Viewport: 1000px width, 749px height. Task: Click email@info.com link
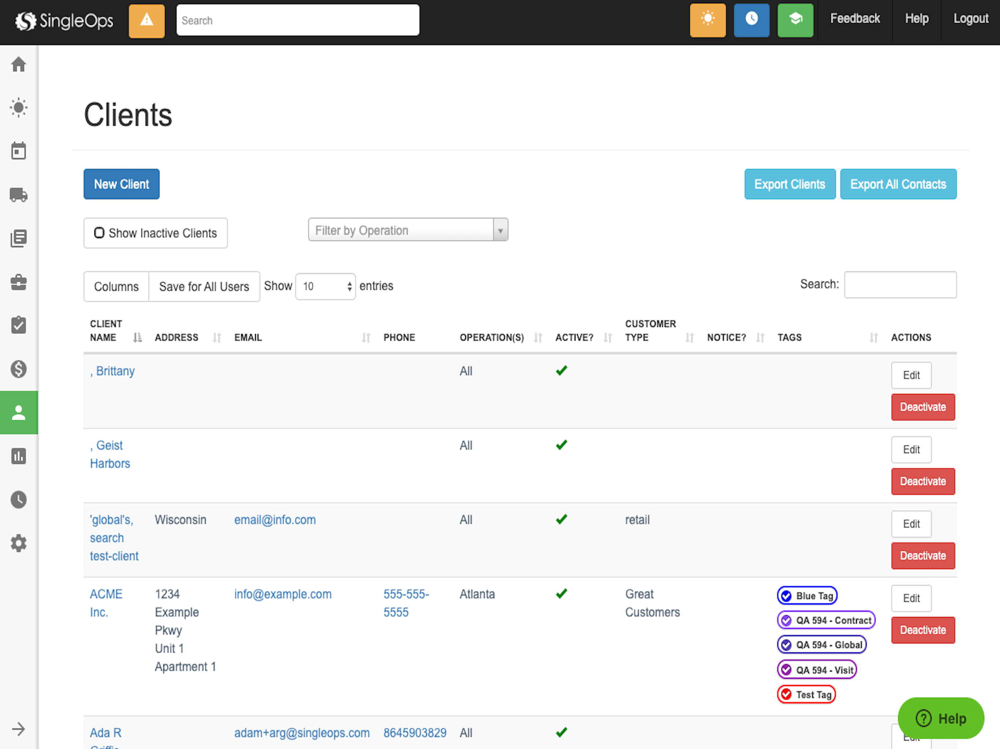(275, 520)
